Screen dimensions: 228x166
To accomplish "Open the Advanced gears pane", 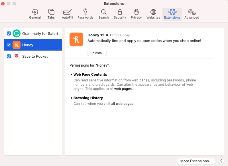I will point(192,14).
